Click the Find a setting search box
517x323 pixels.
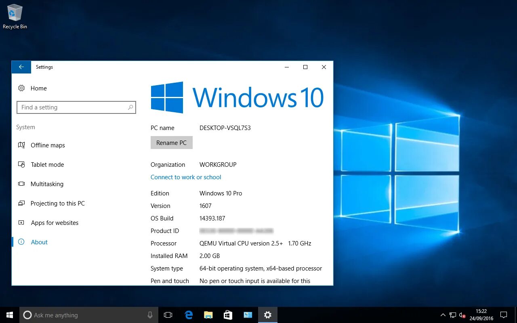76,107
